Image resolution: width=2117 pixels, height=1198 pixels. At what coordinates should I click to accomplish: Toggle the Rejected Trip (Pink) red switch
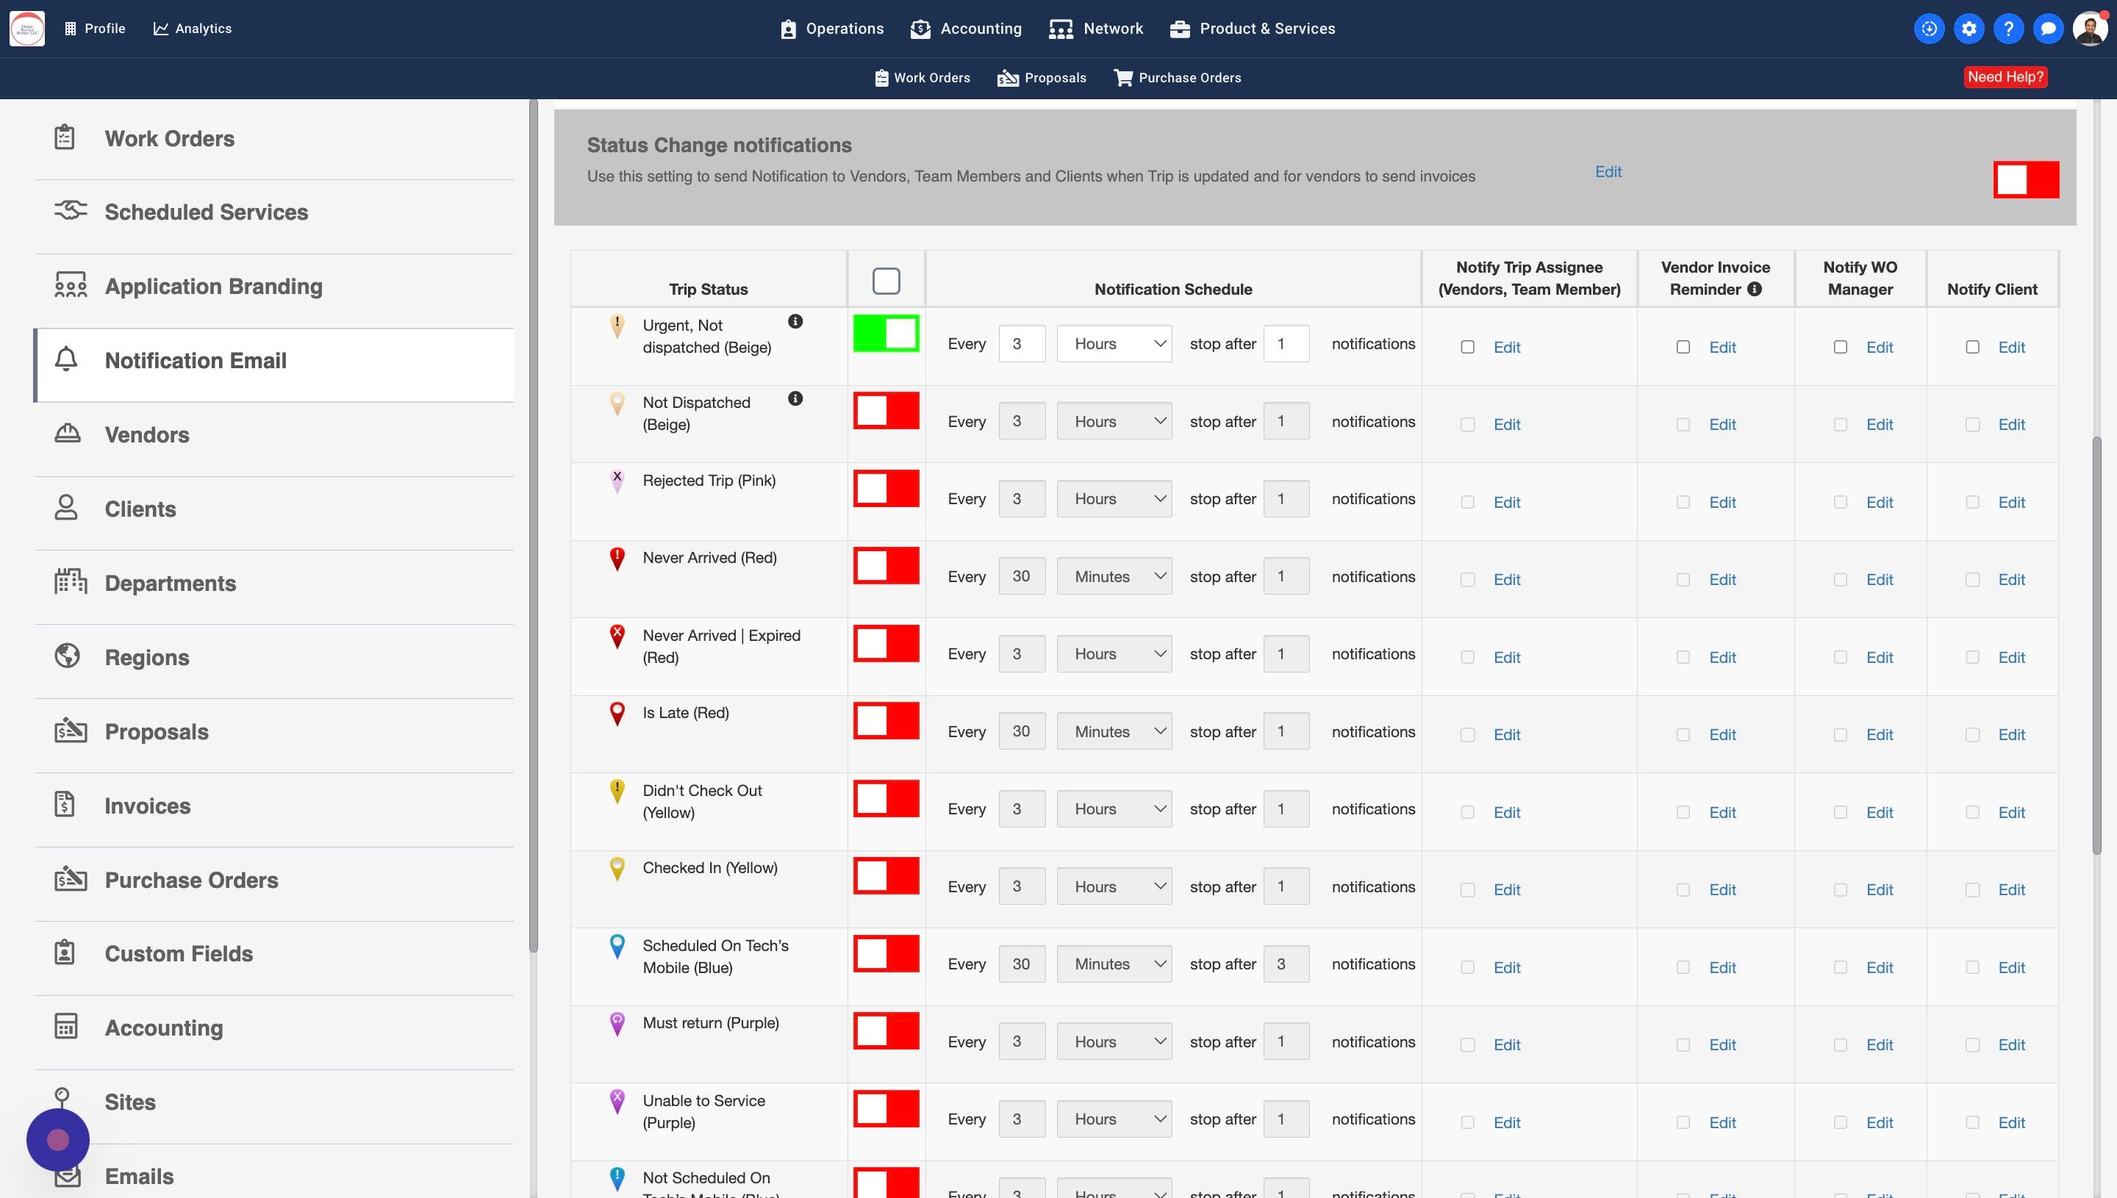[x=886, y=489]
